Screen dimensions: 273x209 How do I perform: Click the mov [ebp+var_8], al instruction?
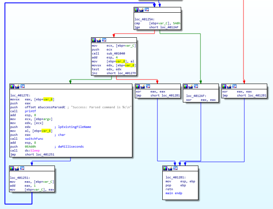tap(113, 61)
